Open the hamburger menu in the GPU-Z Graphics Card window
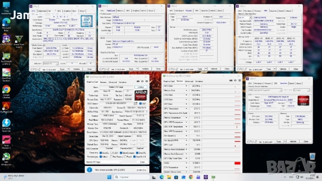 point(146,81)
